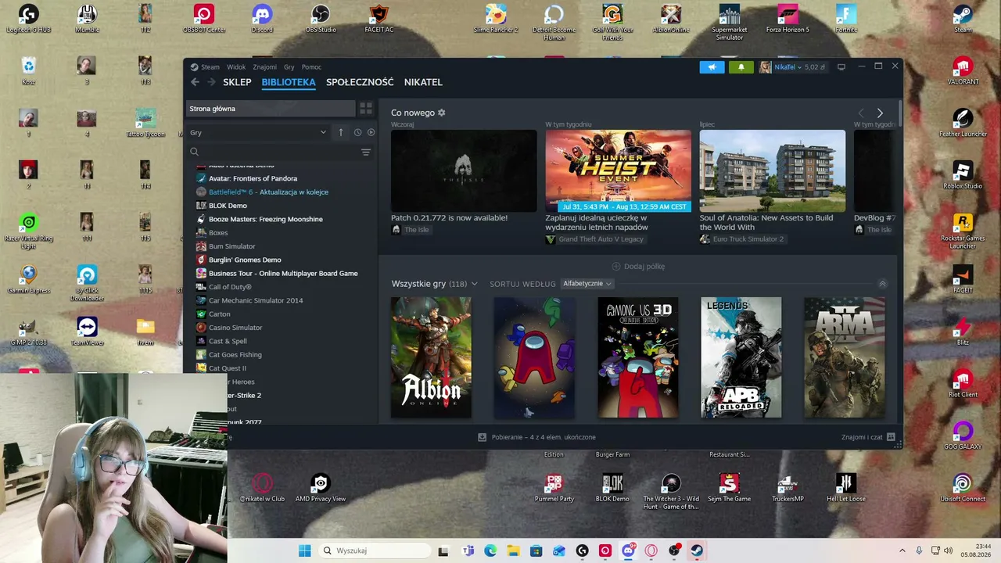The image size is (1001, 563).
Task: Open the TeamViewer desktop shortcut
Action: point(87,332)
